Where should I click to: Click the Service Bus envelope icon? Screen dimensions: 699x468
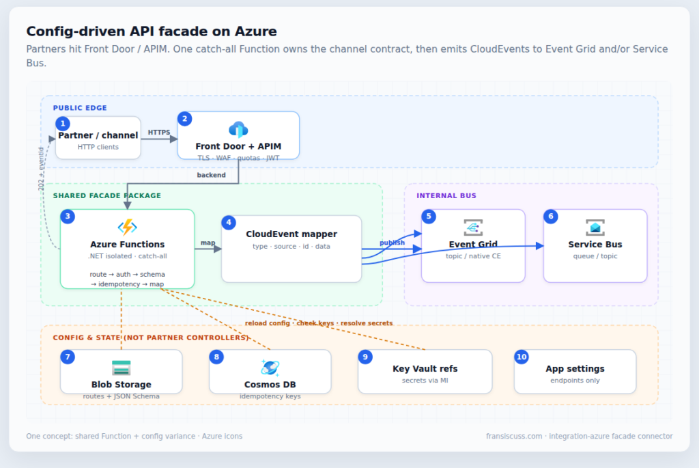point(595,228)
